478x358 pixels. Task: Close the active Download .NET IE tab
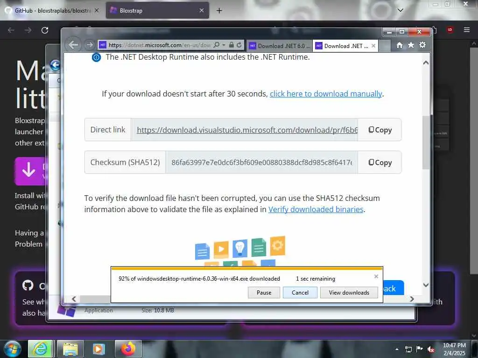(x=373, y=46)
